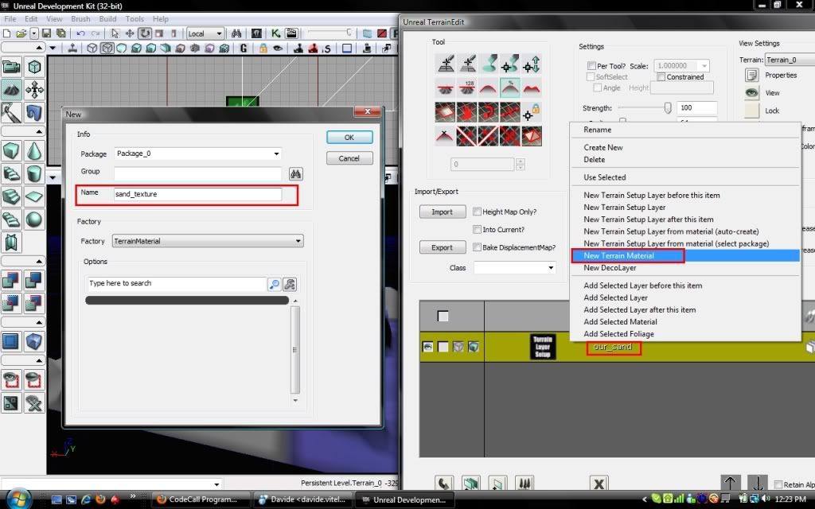Image resolution: width=815 pixels, height=509 pixels.
Task: Toggle the Lock box in View Settings
Action: (751, 111)
